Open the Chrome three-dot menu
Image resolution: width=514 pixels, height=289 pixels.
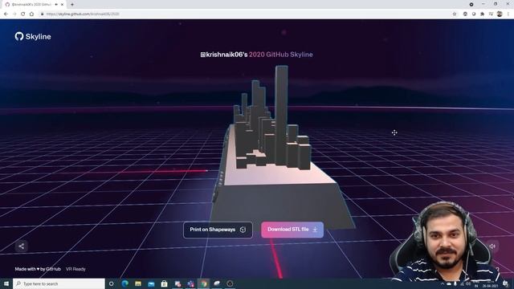coord(508,14)
